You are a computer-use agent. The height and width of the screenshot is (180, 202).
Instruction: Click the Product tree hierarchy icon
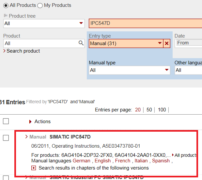click(x=5, y=16)
